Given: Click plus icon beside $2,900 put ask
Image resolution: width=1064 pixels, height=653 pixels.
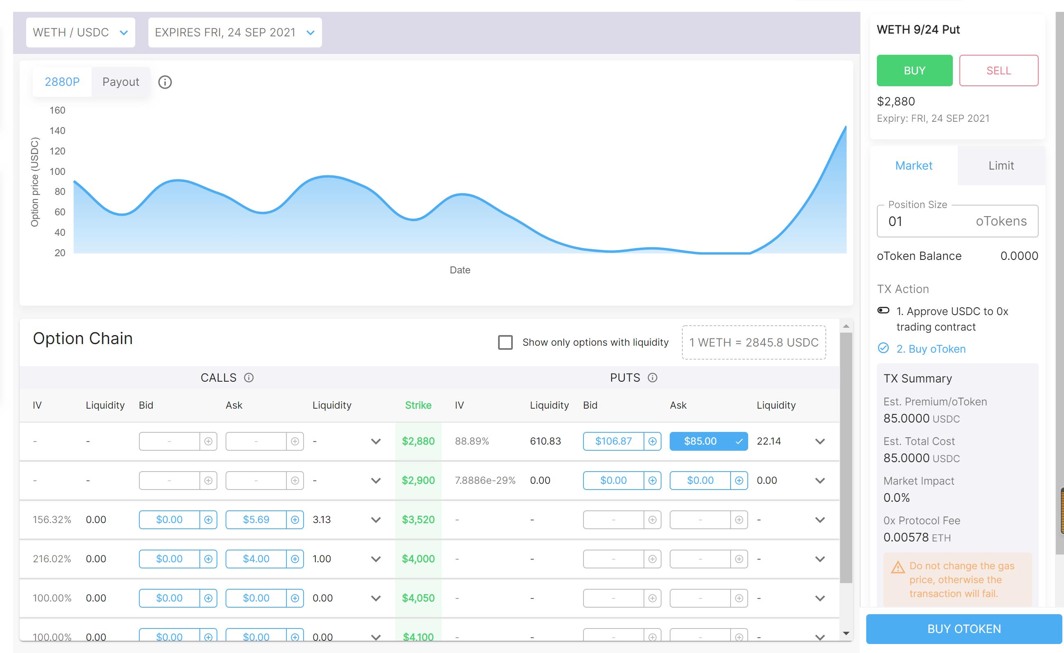Looking at the screenshot, I should 739,481.
